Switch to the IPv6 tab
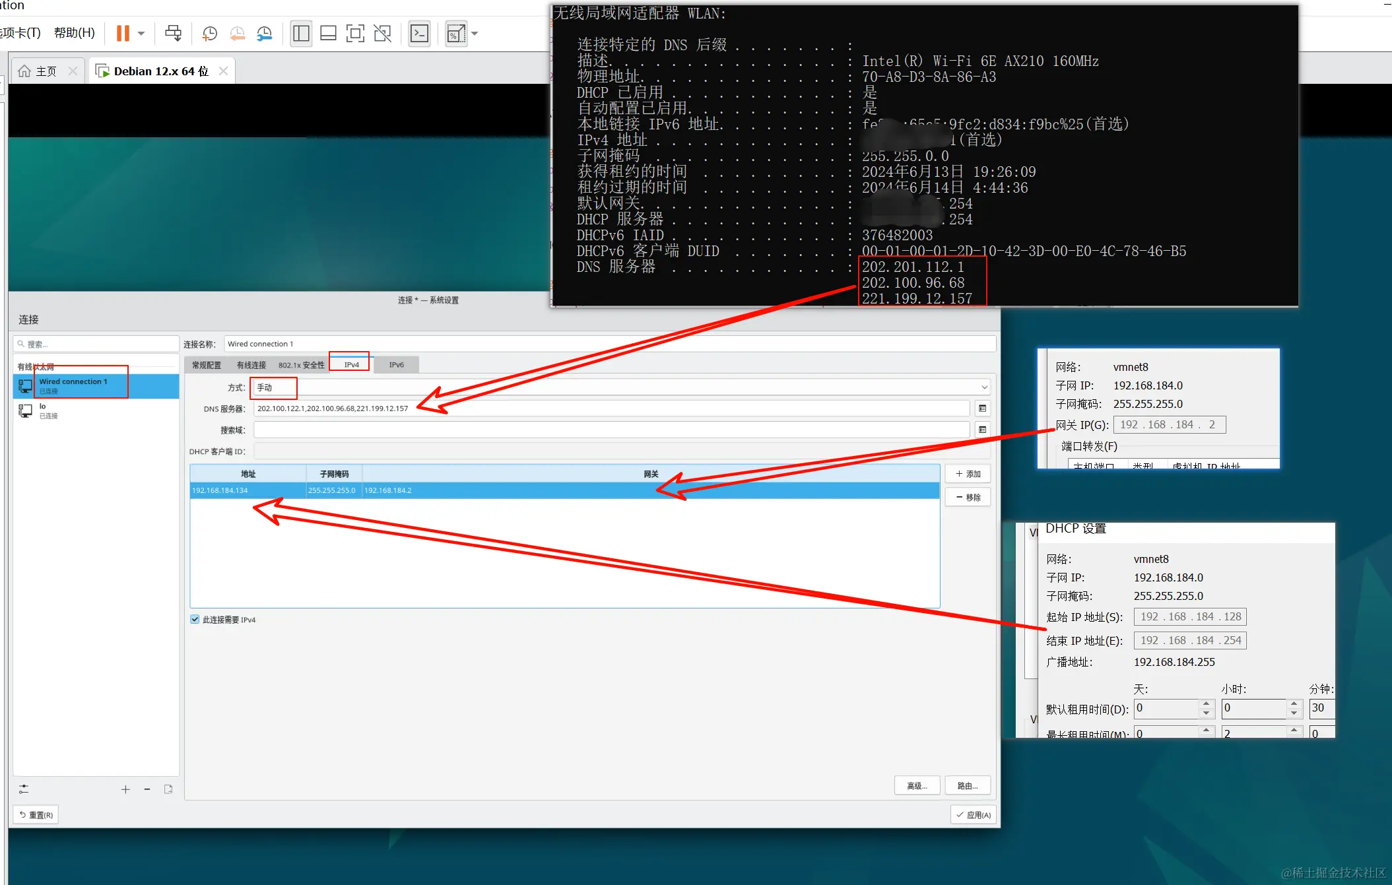The image size is (1392, 885). (396, 364)
